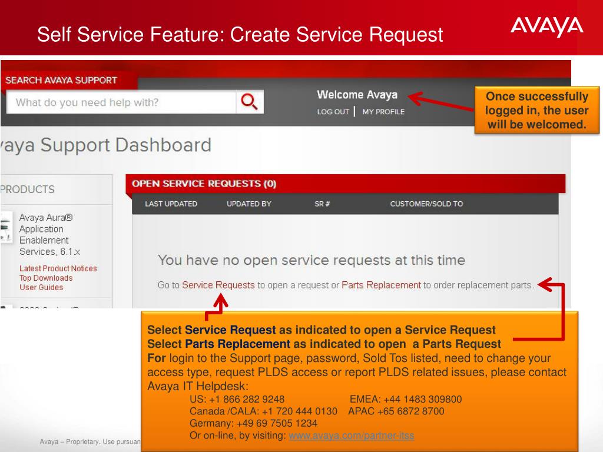Screen dimensions: 603x452
Task: Click the OPEN SERVICE REQUESTS (0) header
Action: (x=204, y=184)
